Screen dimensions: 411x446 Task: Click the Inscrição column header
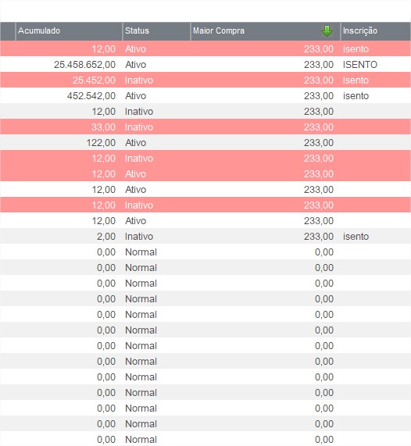376,31
